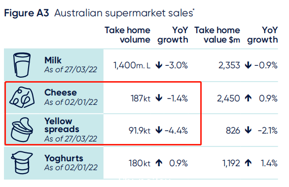
Task: Select the Yoghurts row label
Action: [x=64, y=158]
